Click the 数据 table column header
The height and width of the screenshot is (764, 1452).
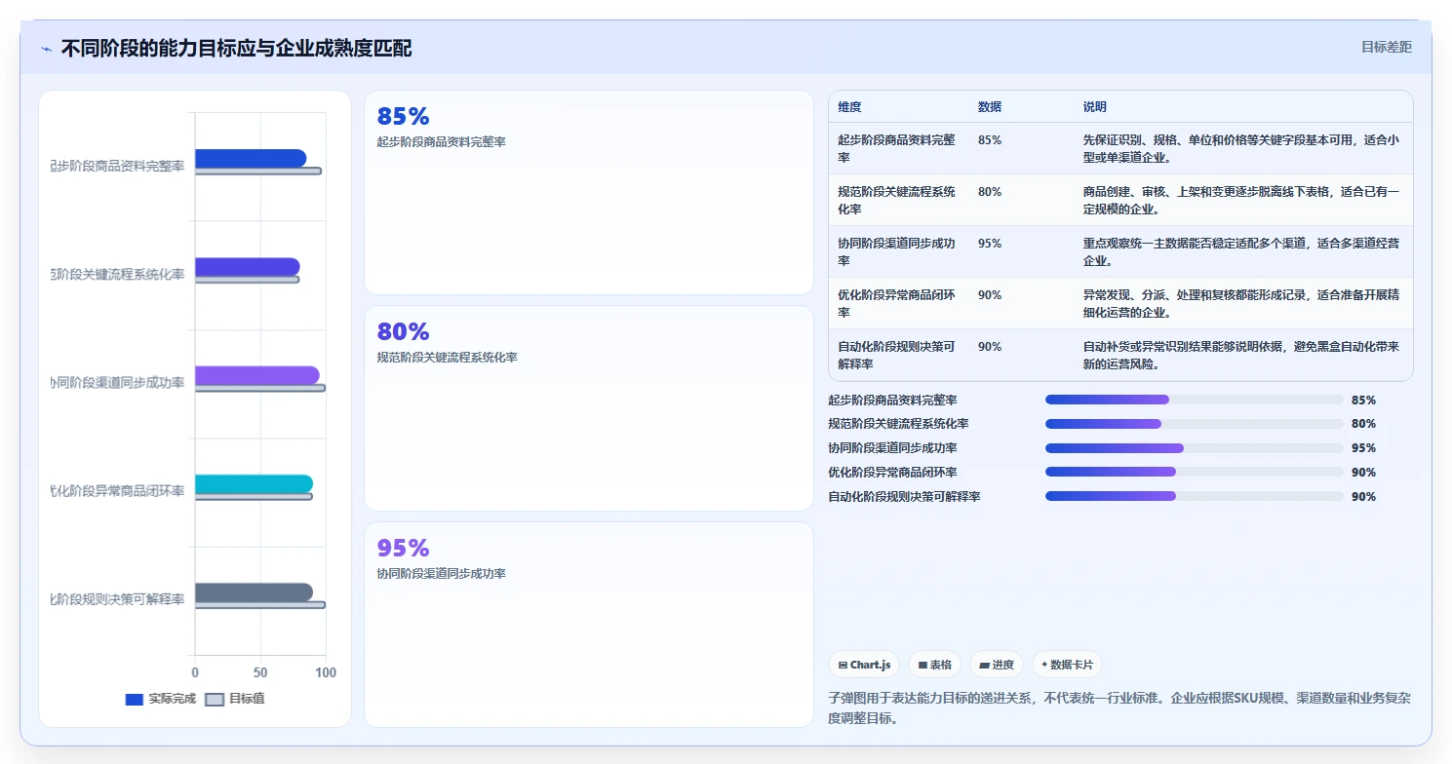990,107
